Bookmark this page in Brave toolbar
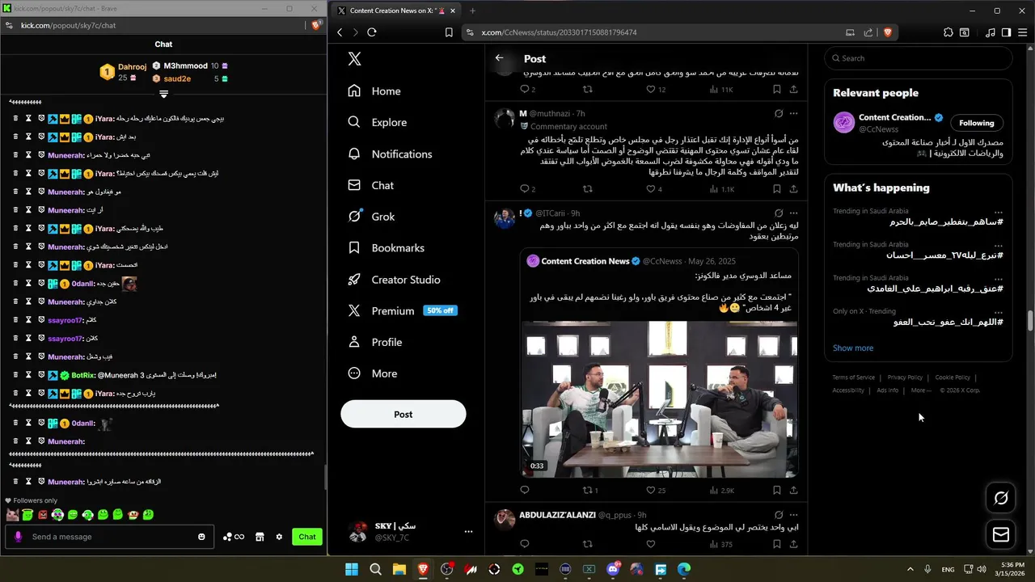The image size is (1035, 582). pos(449,32)
